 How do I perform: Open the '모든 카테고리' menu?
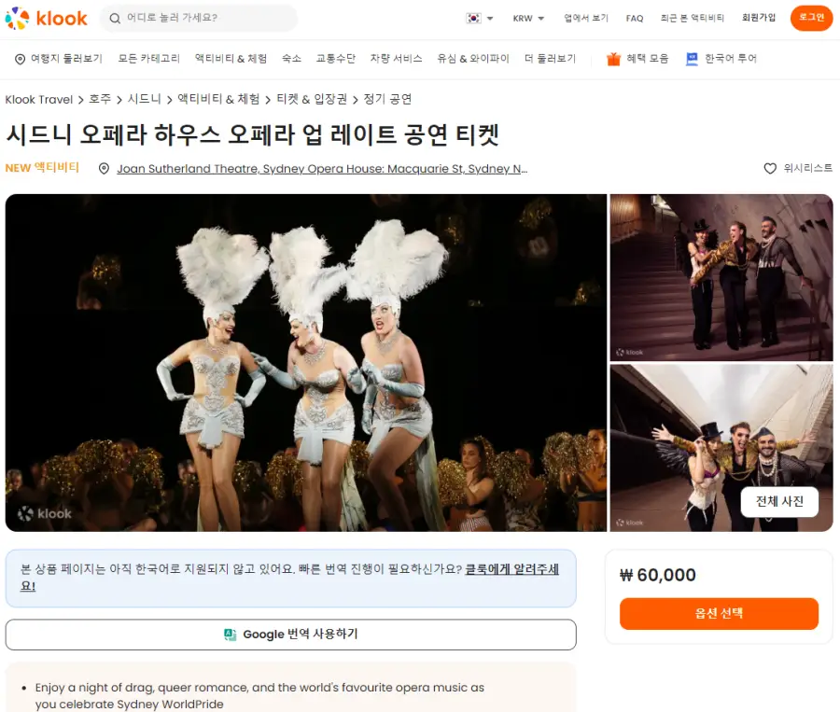click(x=149, y=59)
